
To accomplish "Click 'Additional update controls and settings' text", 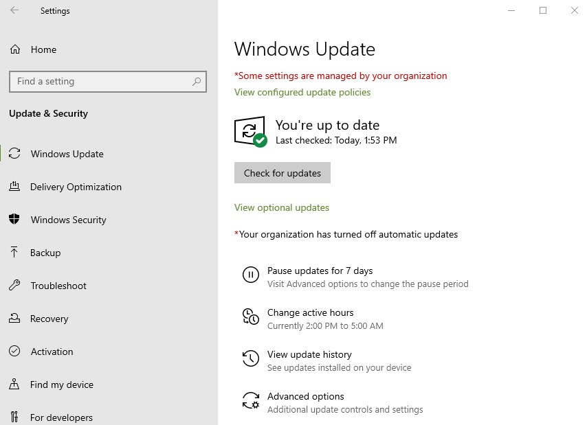I will (345, 409).
